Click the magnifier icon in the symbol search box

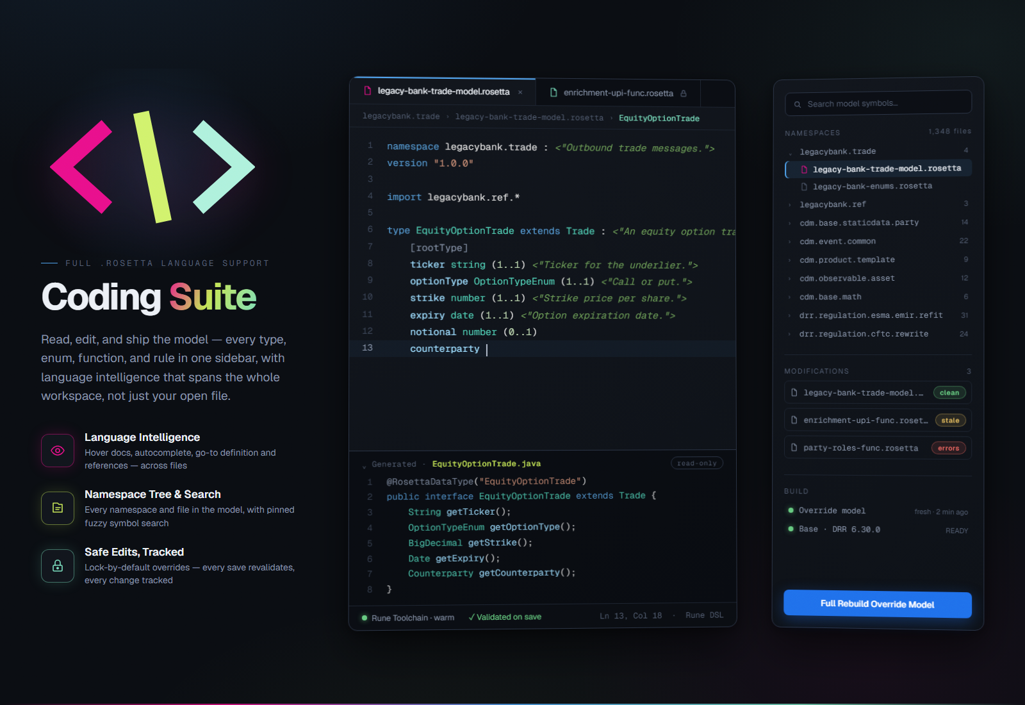(x=798, y=104)
